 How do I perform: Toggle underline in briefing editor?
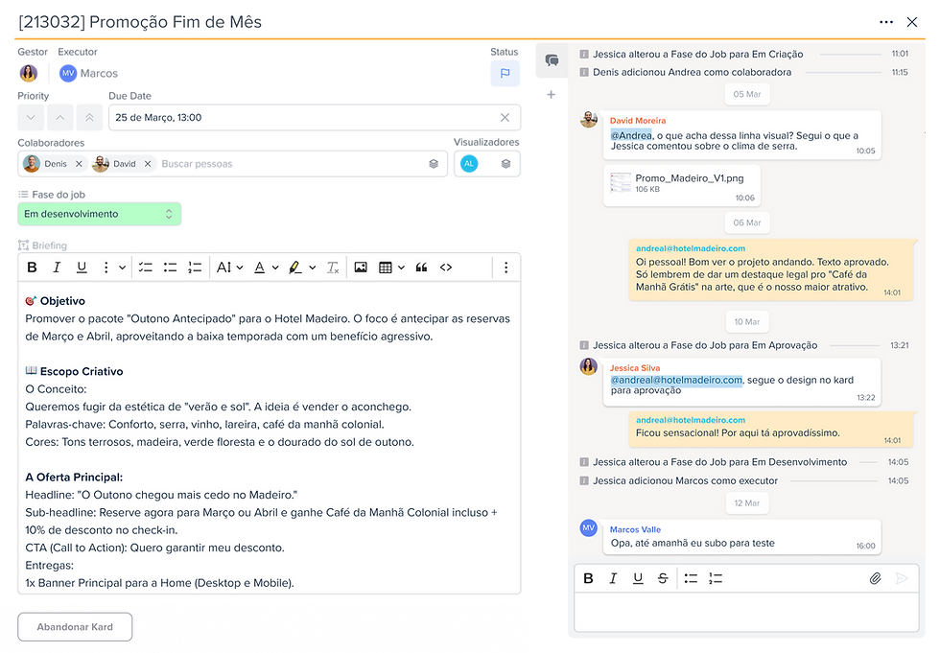(x=82, y=268)
